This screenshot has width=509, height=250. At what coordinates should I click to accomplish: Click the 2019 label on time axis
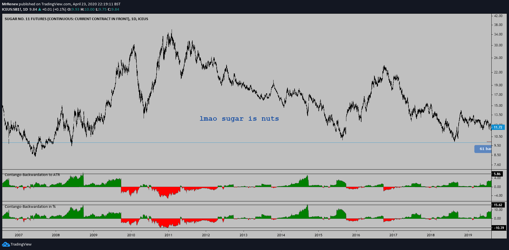pos(468,235)
